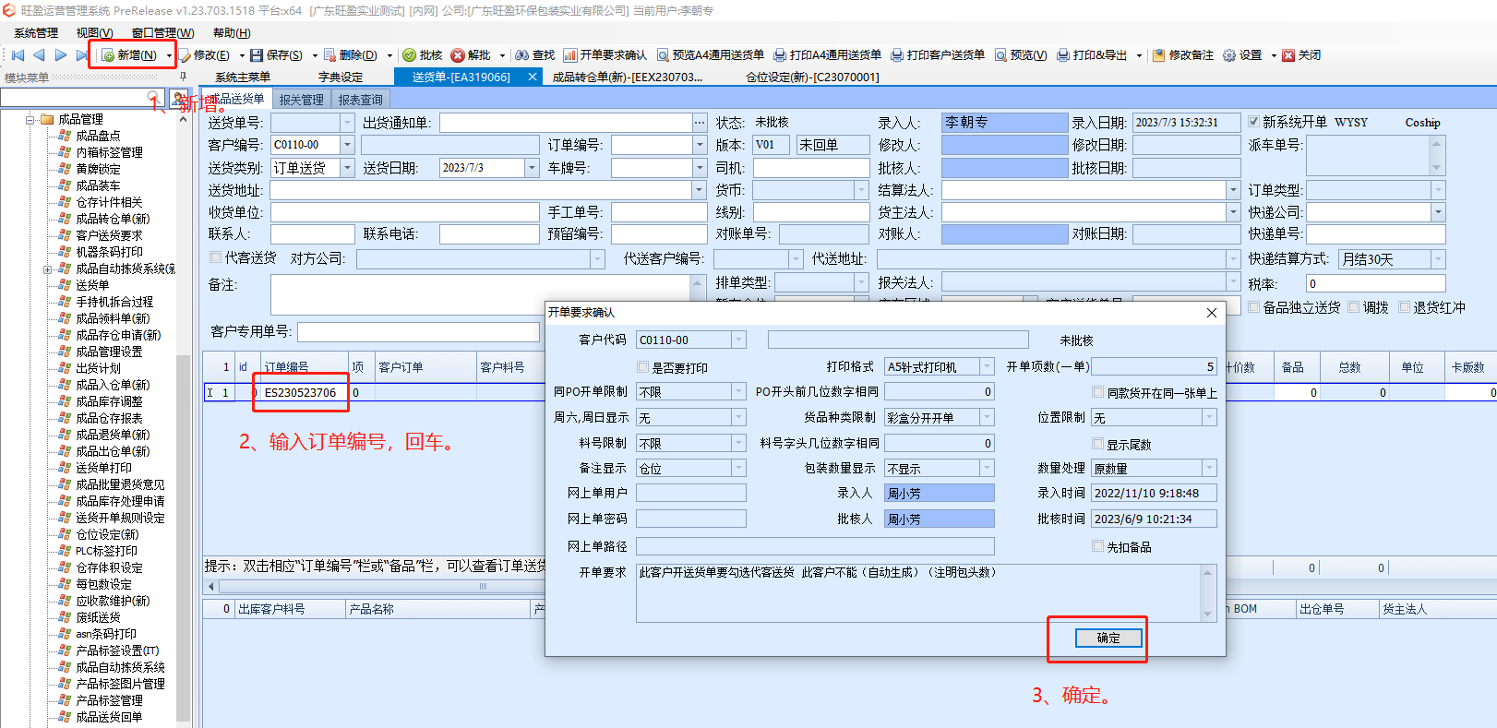Collapse the 成品管理 tree node
The height and width of the screenshot is (728, 1497).
[x=30, y=119]
